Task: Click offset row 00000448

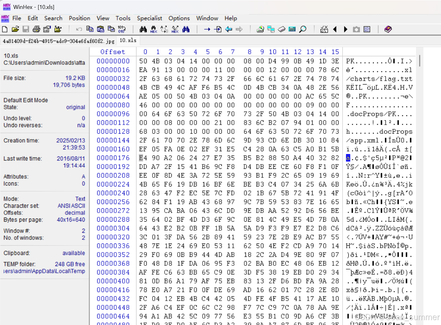Action: tap(113, 307)
